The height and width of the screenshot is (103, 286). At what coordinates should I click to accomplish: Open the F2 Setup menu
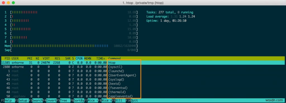[x=22, y=100]
